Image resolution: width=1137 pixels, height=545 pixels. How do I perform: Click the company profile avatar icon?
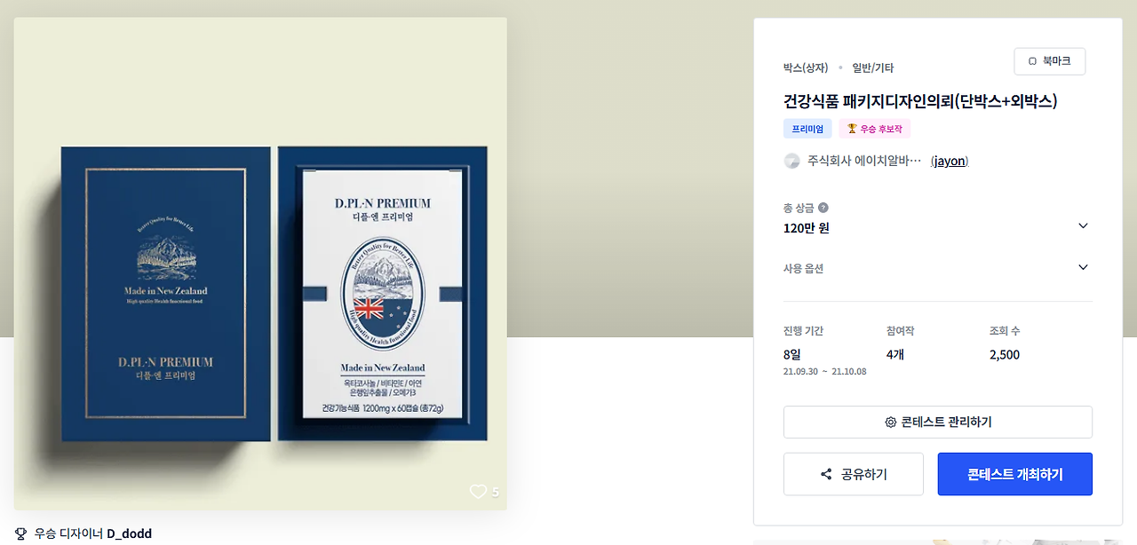(791, 161)
